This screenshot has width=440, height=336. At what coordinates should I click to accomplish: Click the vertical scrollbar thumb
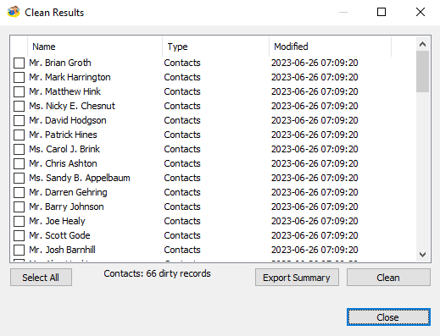(422, 71)
